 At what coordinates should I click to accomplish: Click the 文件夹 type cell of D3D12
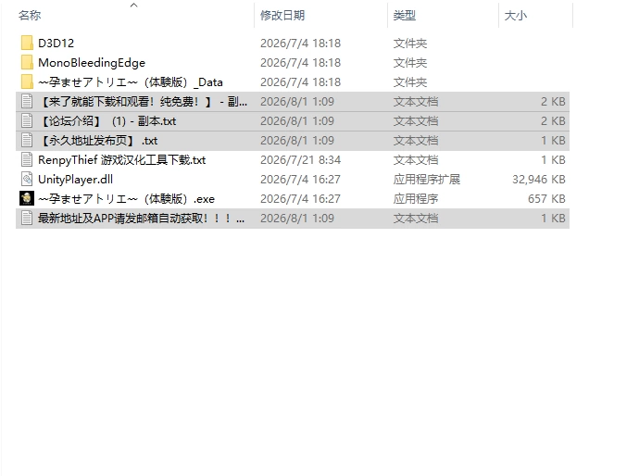tap(410, 44)
